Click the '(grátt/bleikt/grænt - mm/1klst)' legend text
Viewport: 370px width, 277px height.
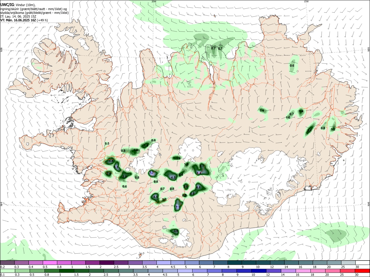click(47, 13)
